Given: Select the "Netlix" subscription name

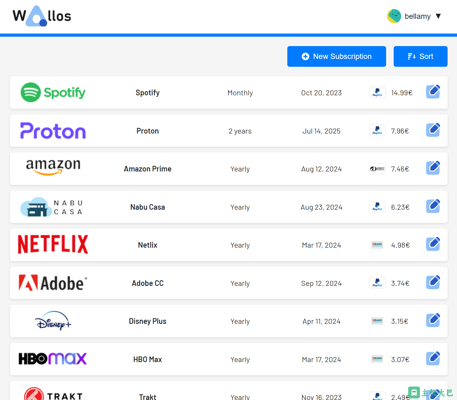Looking at the screenshot, I should coord(148,245).
